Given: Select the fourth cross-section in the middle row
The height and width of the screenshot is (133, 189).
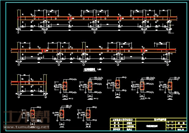Looking at the screenshot, I should [142, 86].
